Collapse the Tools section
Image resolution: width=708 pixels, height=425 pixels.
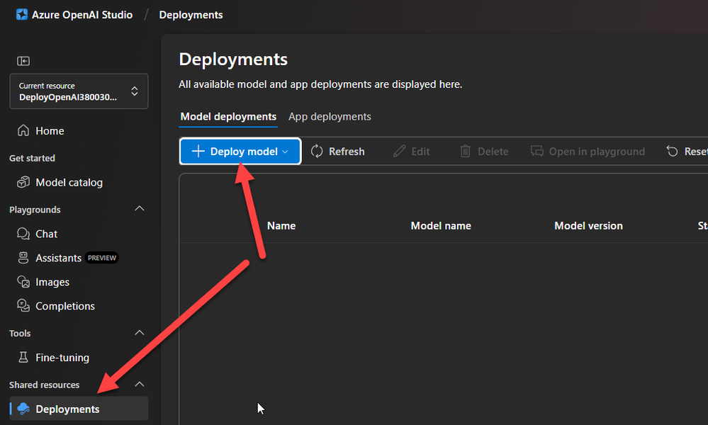click(x=140, y=332)
